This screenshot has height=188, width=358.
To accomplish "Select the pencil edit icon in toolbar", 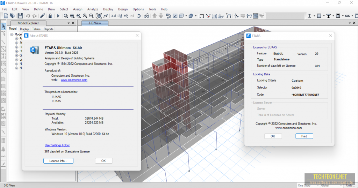I will (x=42, y=16).
